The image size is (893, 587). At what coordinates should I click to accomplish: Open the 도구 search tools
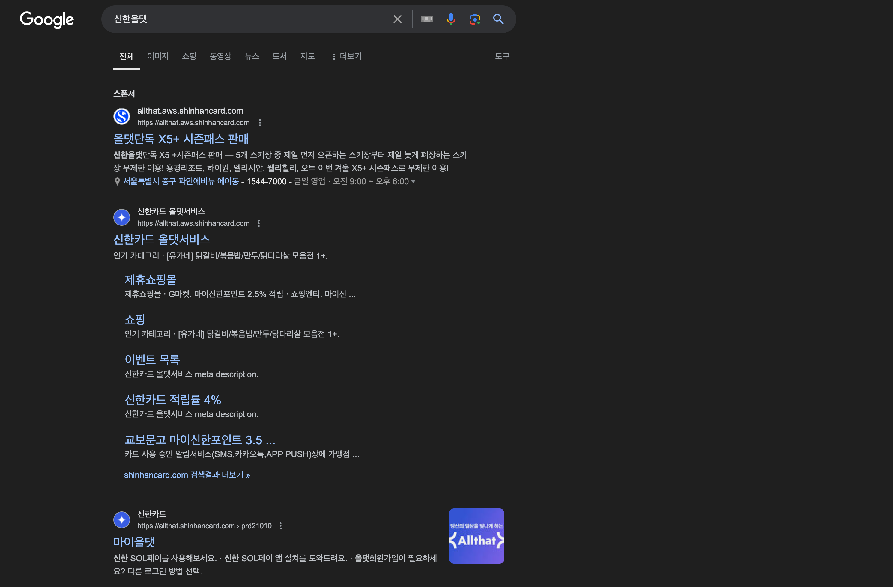(502, 56)
